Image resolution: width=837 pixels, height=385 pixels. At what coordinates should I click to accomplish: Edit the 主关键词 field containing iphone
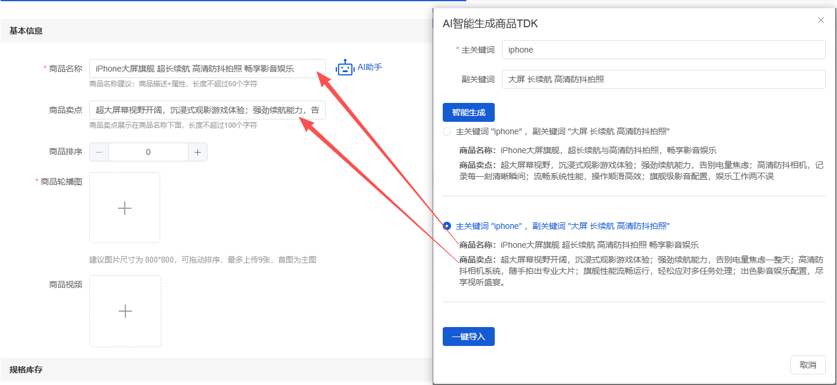click(664, 50)
